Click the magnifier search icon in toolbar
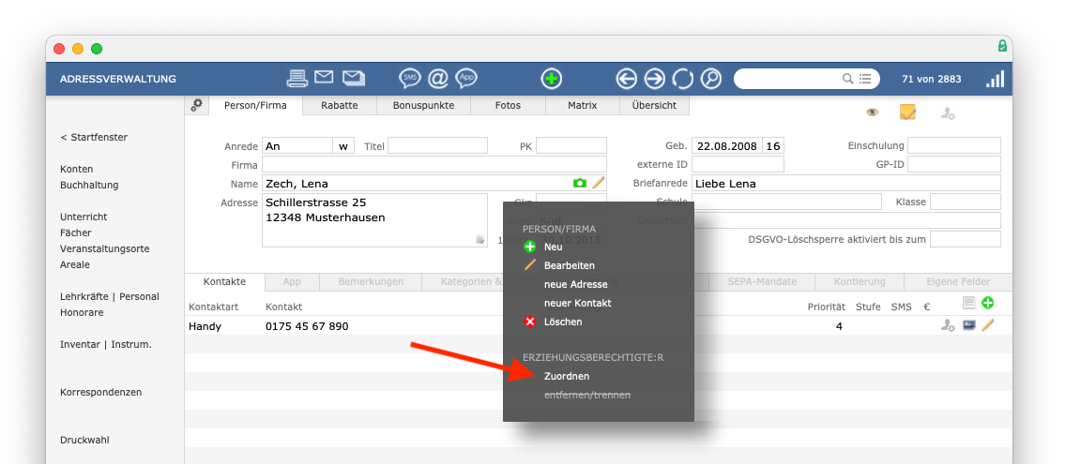Screen dimensions: 1065x464 (x=710, y=79)
